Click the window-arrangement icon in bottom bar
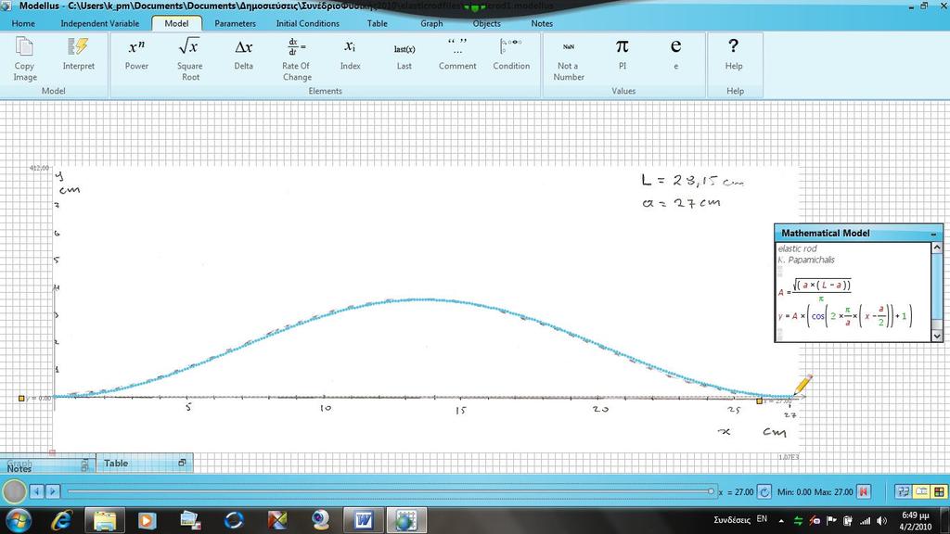950x534 pixels. tap(903, 491)
